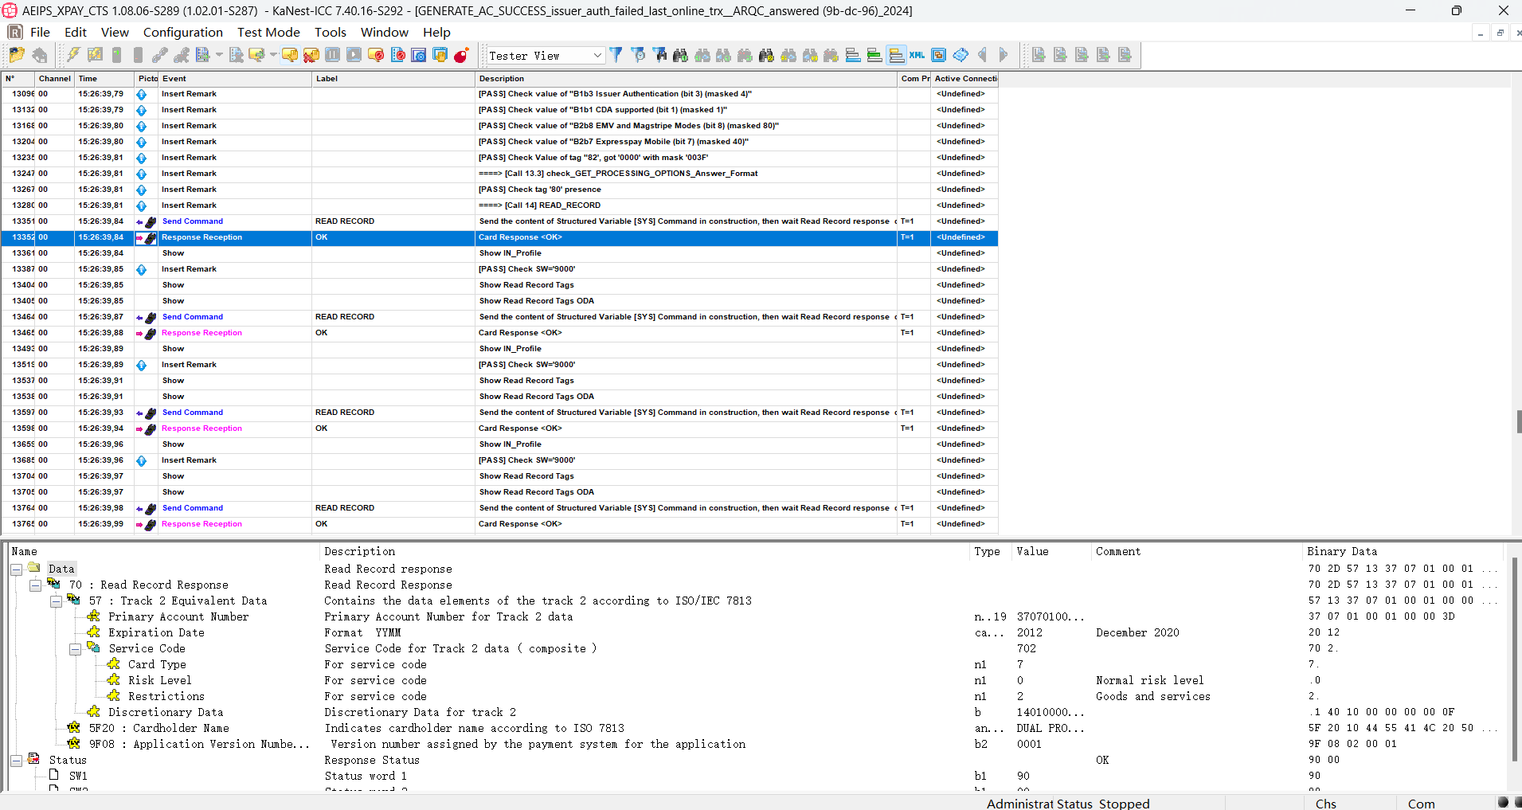Click the blue funnel filter icon
Viewport: 1522px width, 810px height.
616,55
